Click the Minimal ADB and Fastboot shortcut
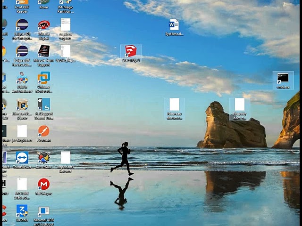Viewport: 302px width, 226px height. tap(44, 216)
